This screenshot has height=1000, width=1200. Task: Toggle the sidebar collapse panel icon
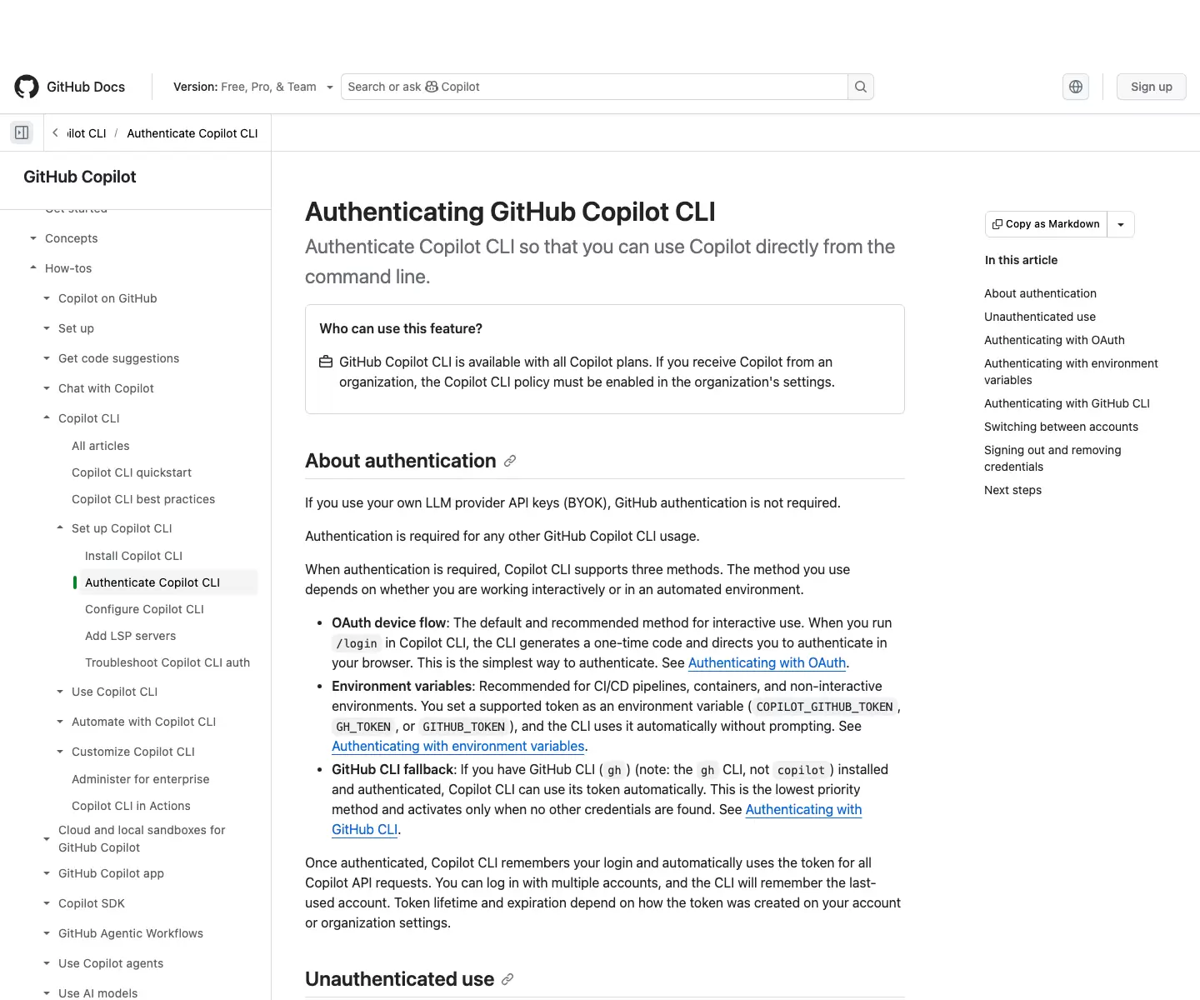coord(22,132)
